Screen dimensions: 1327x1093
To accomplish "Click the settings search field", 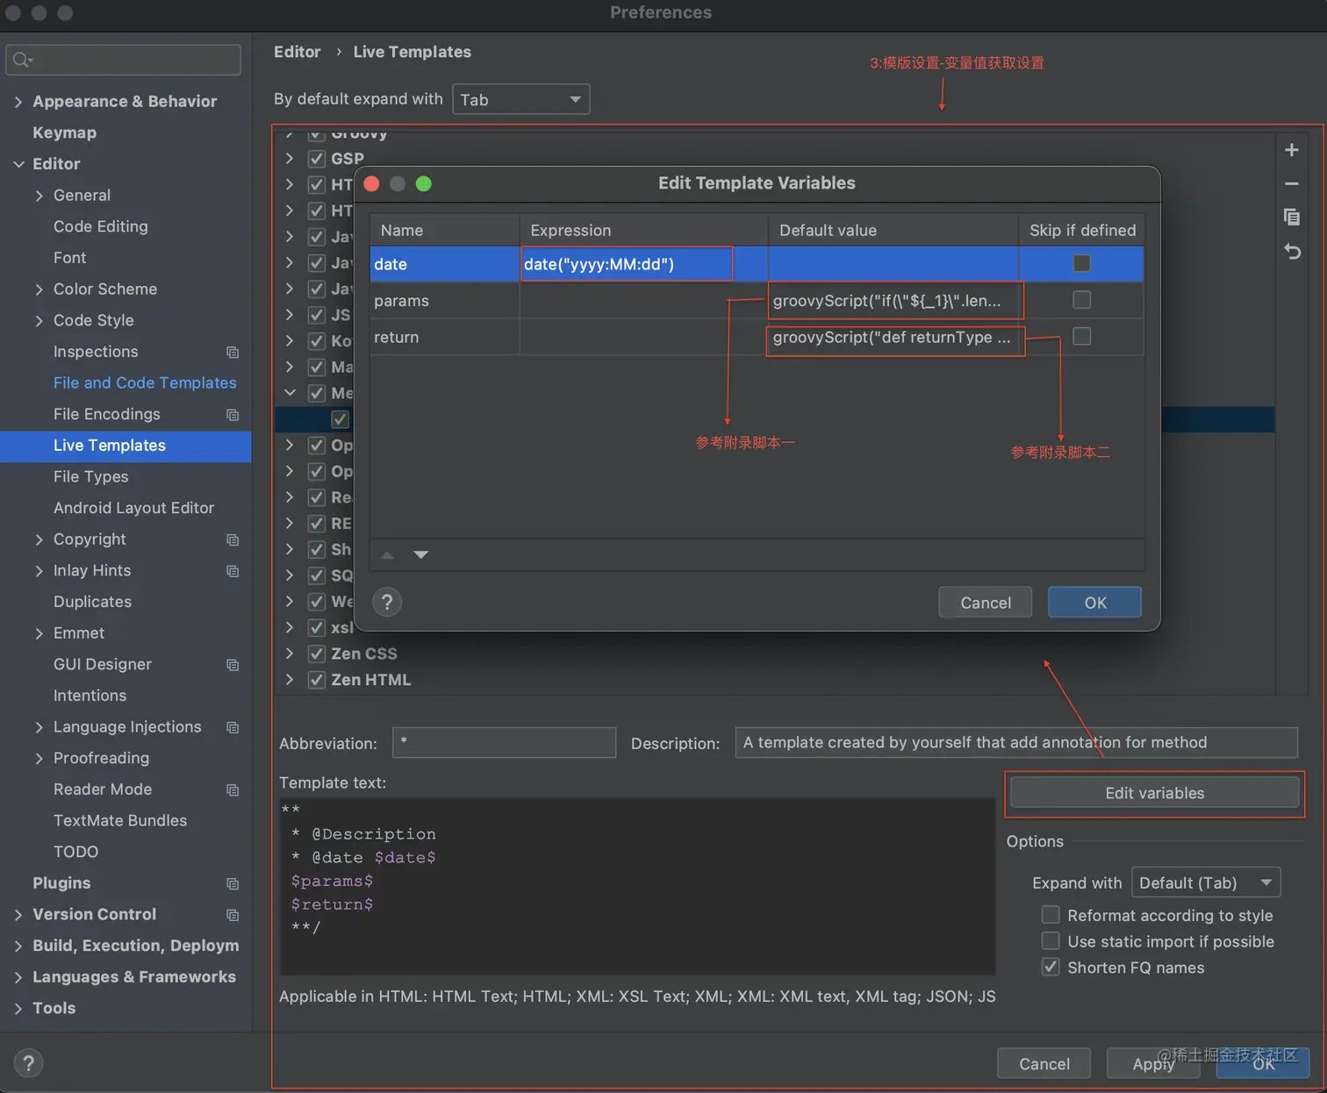I will 123,60.
